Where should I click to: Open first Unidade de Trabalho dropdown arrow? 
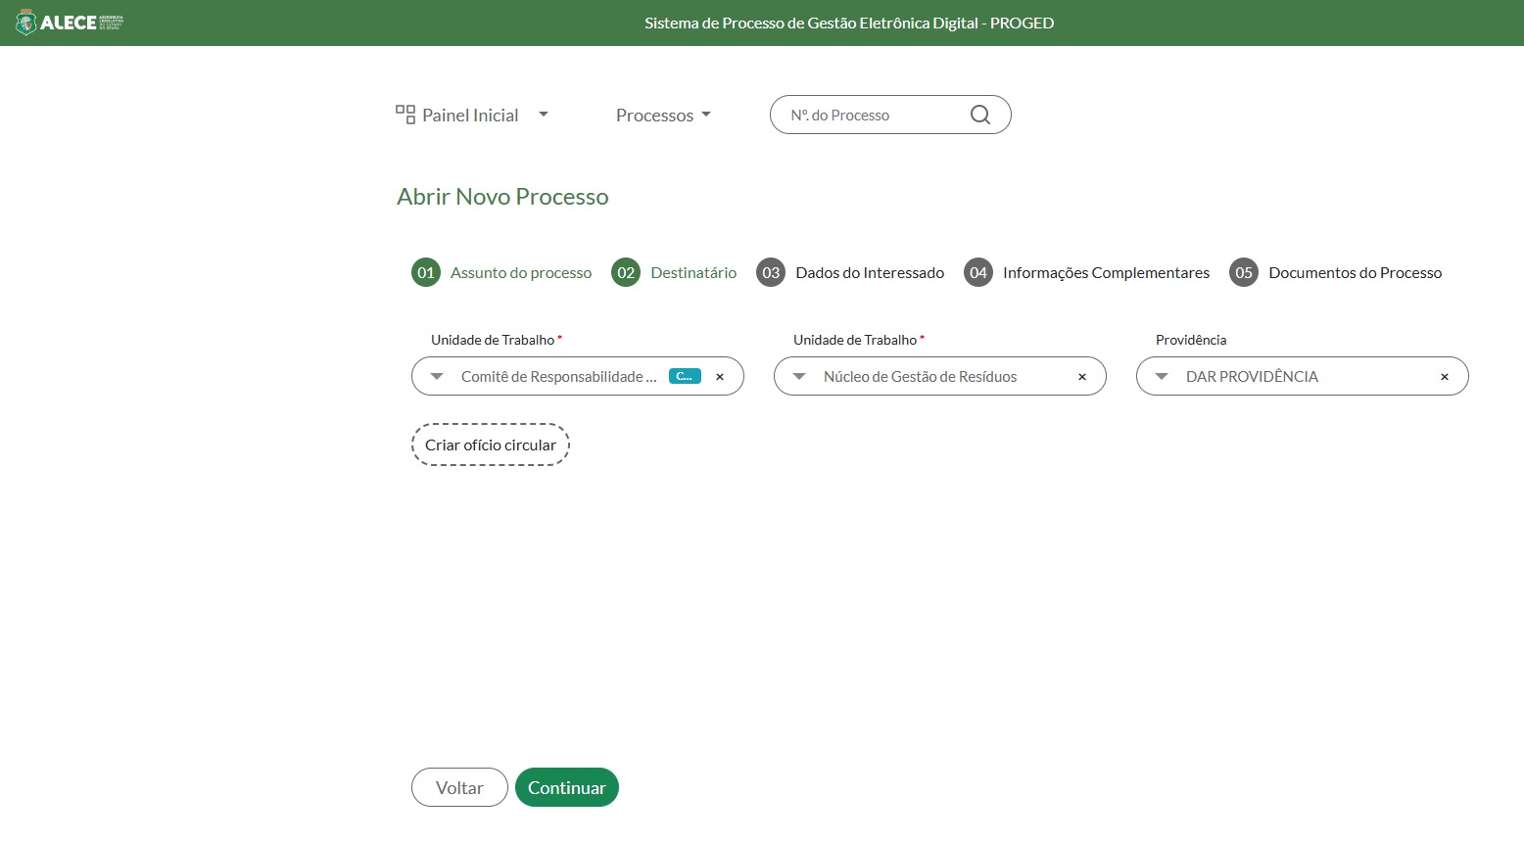point(437,377)
